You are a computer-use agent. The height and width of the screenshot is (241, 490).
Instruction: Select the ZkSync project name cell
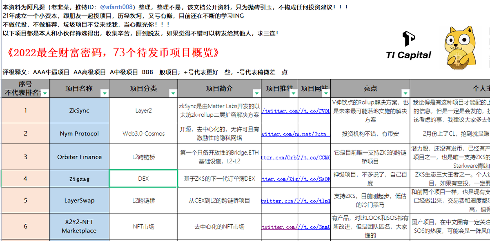click(x=79, y=111)
